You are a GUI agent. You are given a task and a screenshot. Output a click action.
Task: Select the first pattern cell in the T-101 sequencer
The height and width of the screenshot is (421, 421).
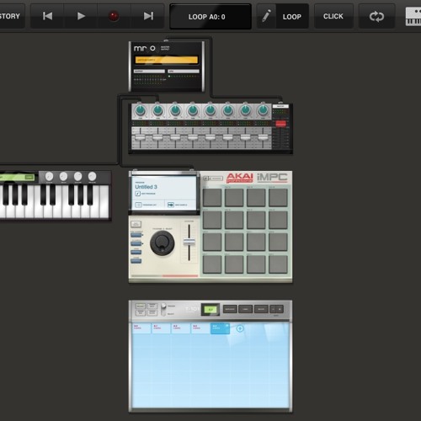click(x=141, y=328)
